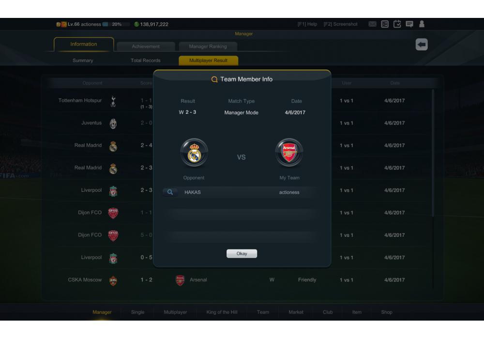The image size is (484, 339).
Task: Select the Summary sub-tab
Action: coord(83,61)
